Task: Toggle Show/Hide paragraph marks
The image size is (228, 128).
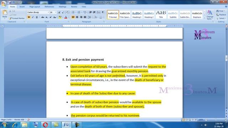Action: coord(103,12)
